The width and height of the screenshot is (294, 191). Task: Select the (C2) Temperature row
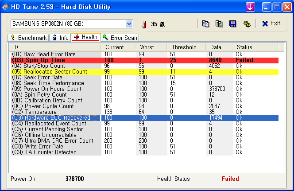tap(145, 112)
